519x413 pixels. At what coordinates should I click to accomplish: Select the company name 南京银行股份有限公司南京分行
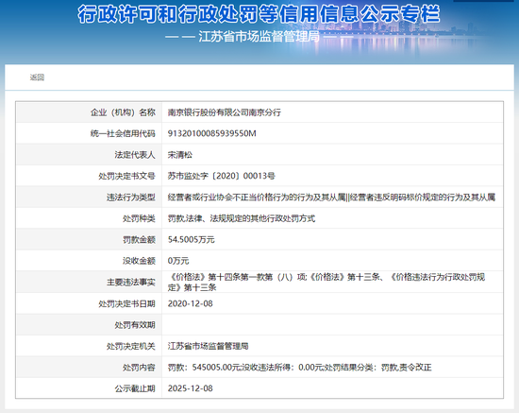click(224, 112)
